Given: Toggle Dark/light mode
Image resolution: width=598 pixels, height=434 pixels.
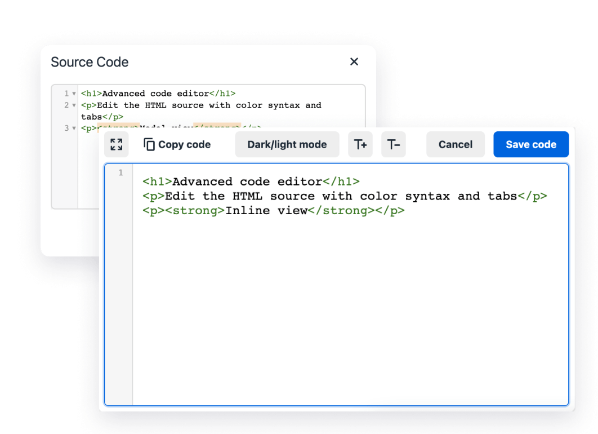Looking at the screenshot, I should point(287,144).
